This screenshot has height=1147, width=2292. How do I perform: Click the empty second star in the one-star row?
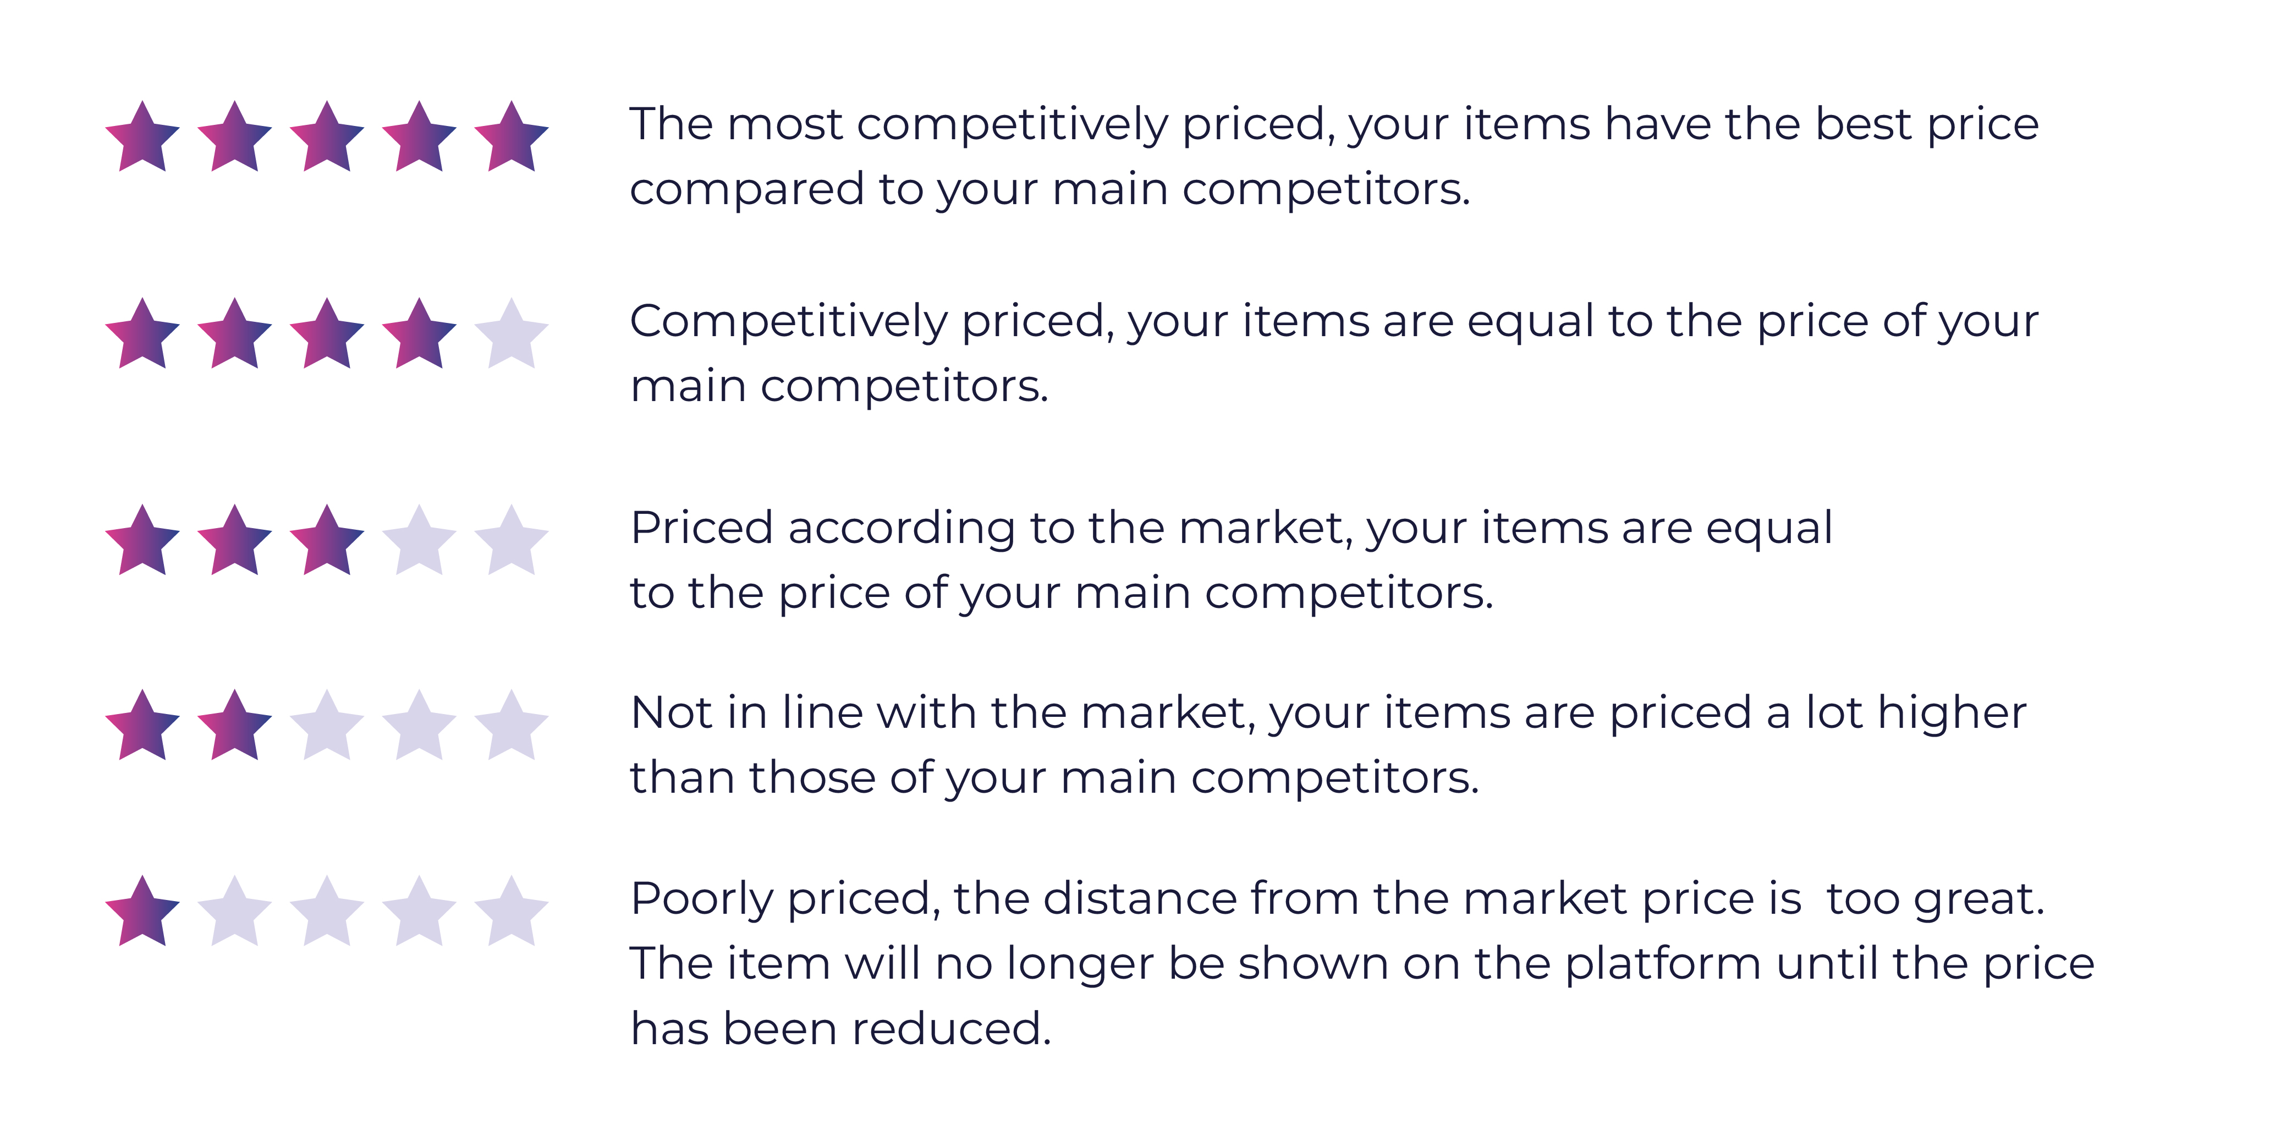(x=234, y=912)
